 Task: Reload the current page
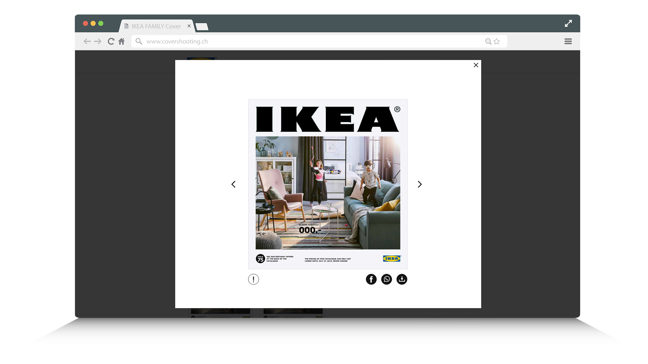111,41
